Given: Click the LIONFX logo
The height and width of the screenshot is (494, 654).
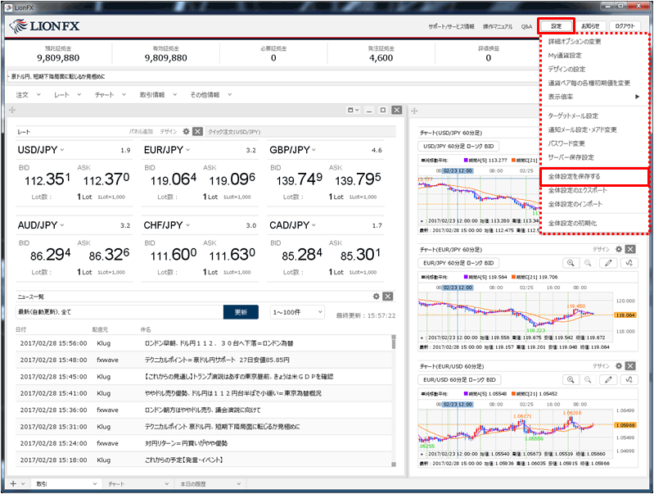Looking at the screenshot, I should pyautogui.click(x=45, y=26).
